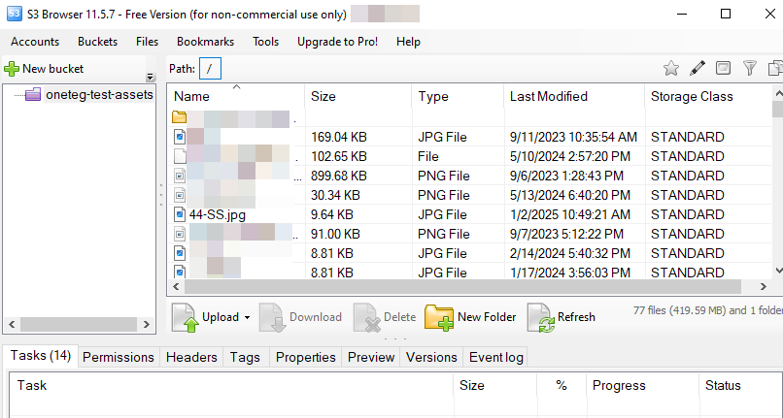Click the funnel filter icon
Viewport: 783px width, 418px height.
[x=750, y=68]
